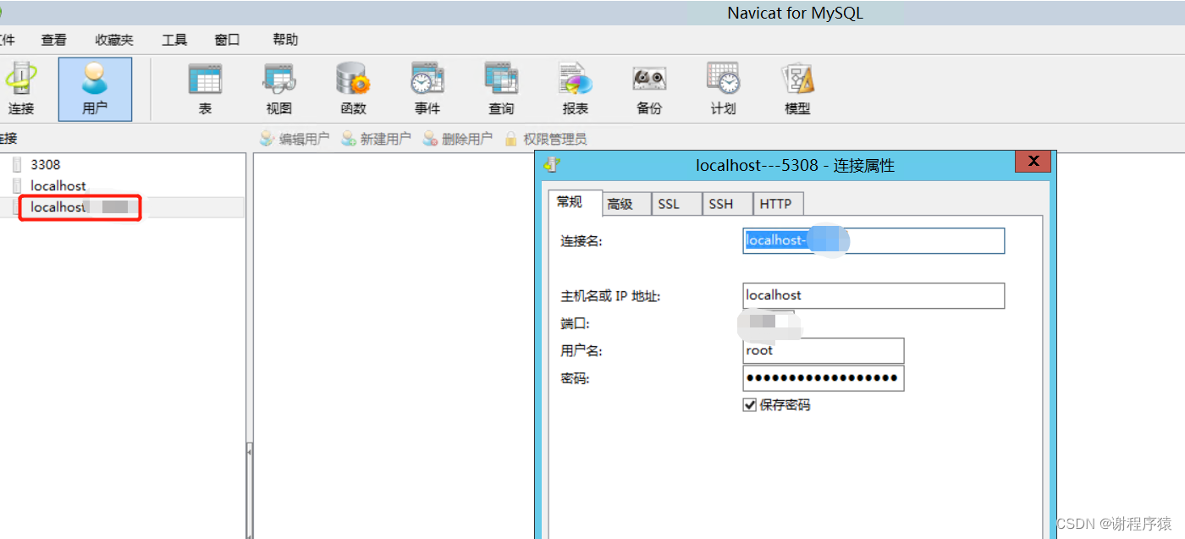Click the 计划 (Schedule) icon
The width and height of the screenshot is (1185, 539).
tap(722, 88)
